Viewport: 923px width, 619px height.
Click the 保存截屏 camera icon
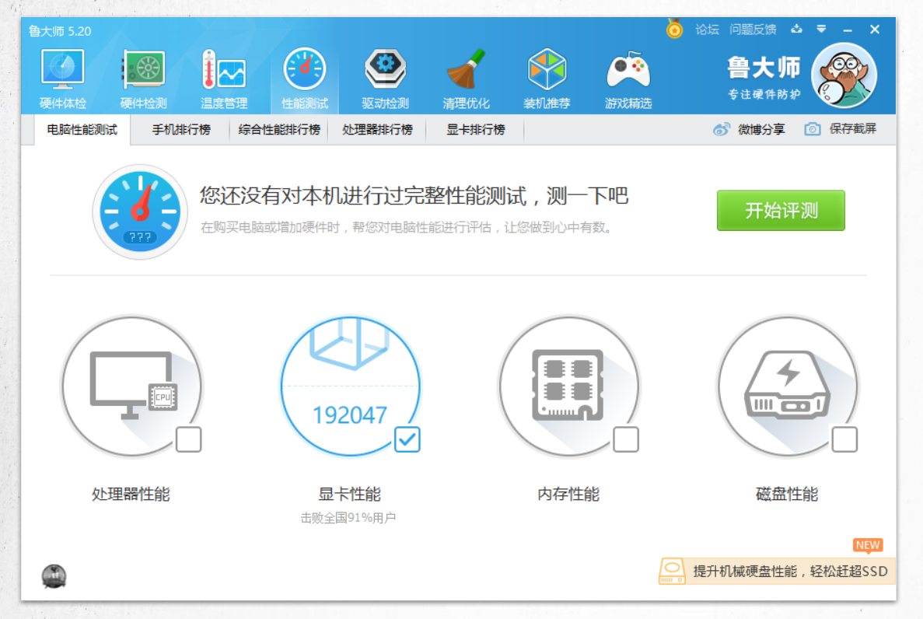pyautogui.click(x=813, y=129)
